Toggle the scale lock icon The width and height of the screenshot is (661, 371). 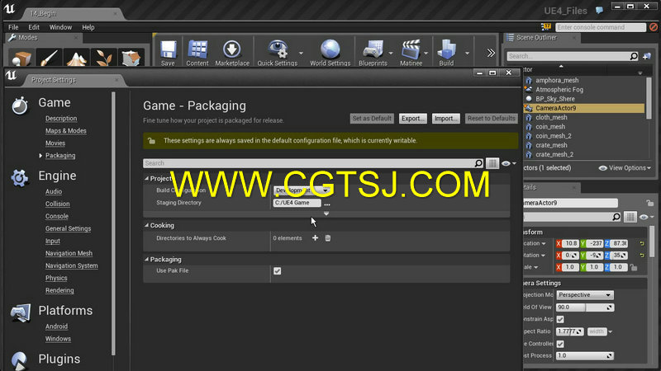pyautogui.click(x=634, y=267)
